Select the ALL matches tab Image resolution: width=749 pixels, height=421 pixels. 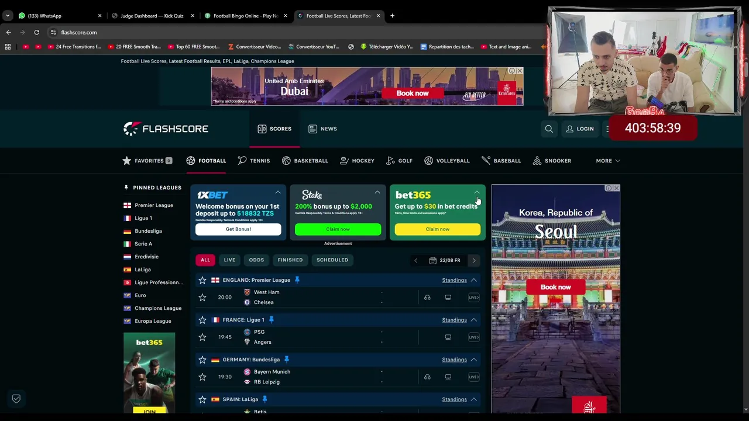coord(205,260)
